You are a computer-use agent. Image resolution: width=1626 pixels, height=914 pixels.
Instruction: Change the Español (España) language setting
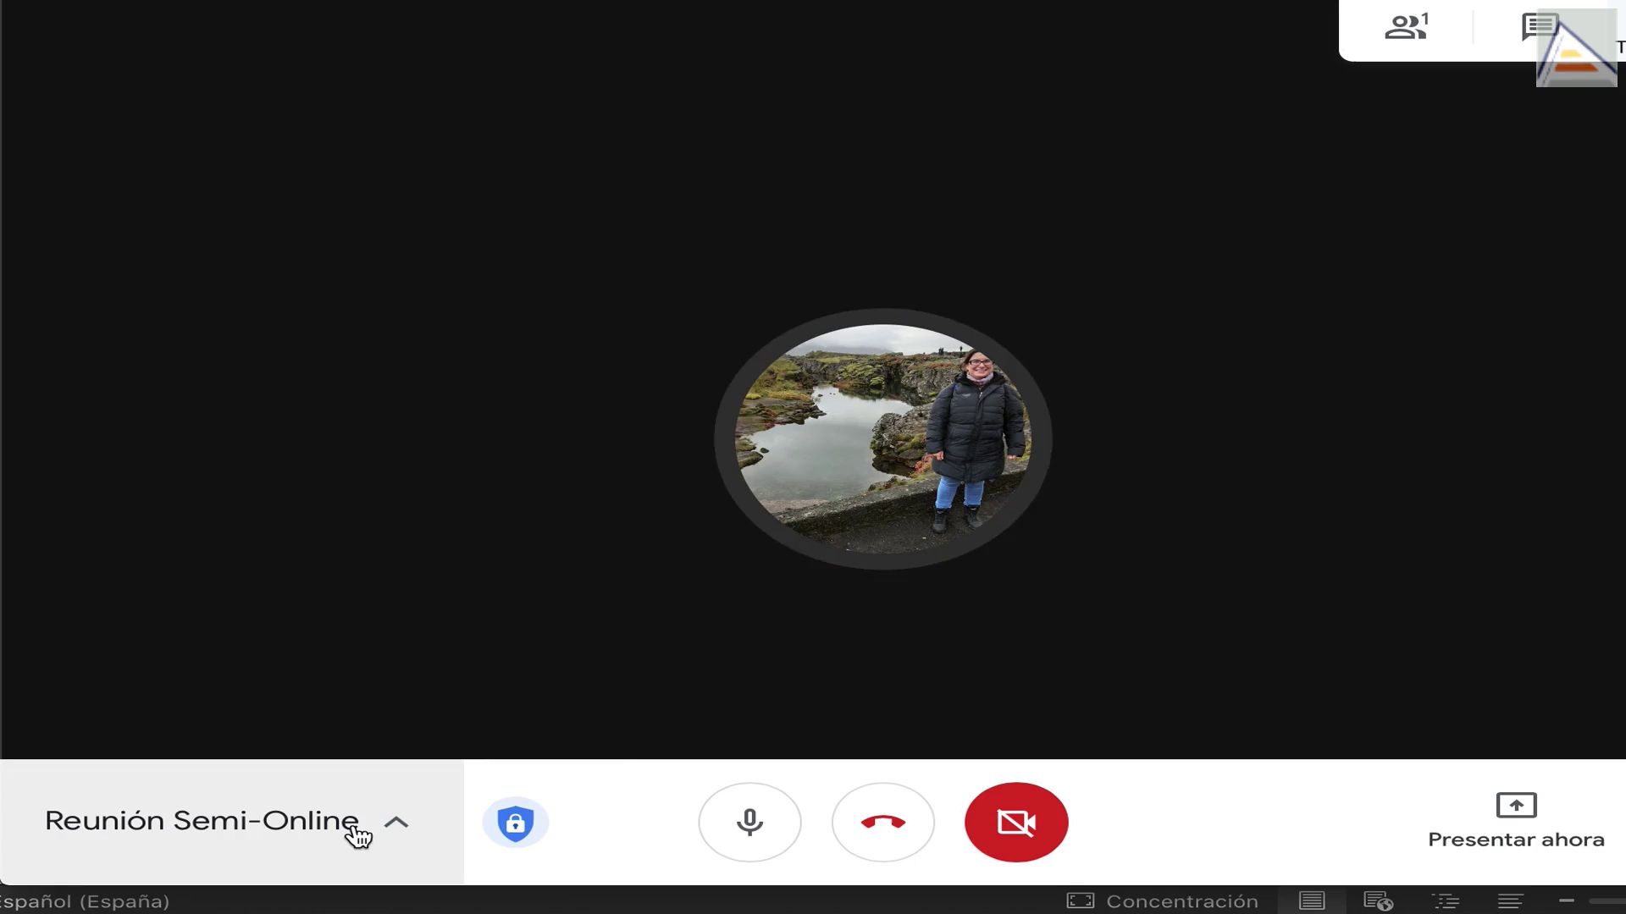pos(85,901)
